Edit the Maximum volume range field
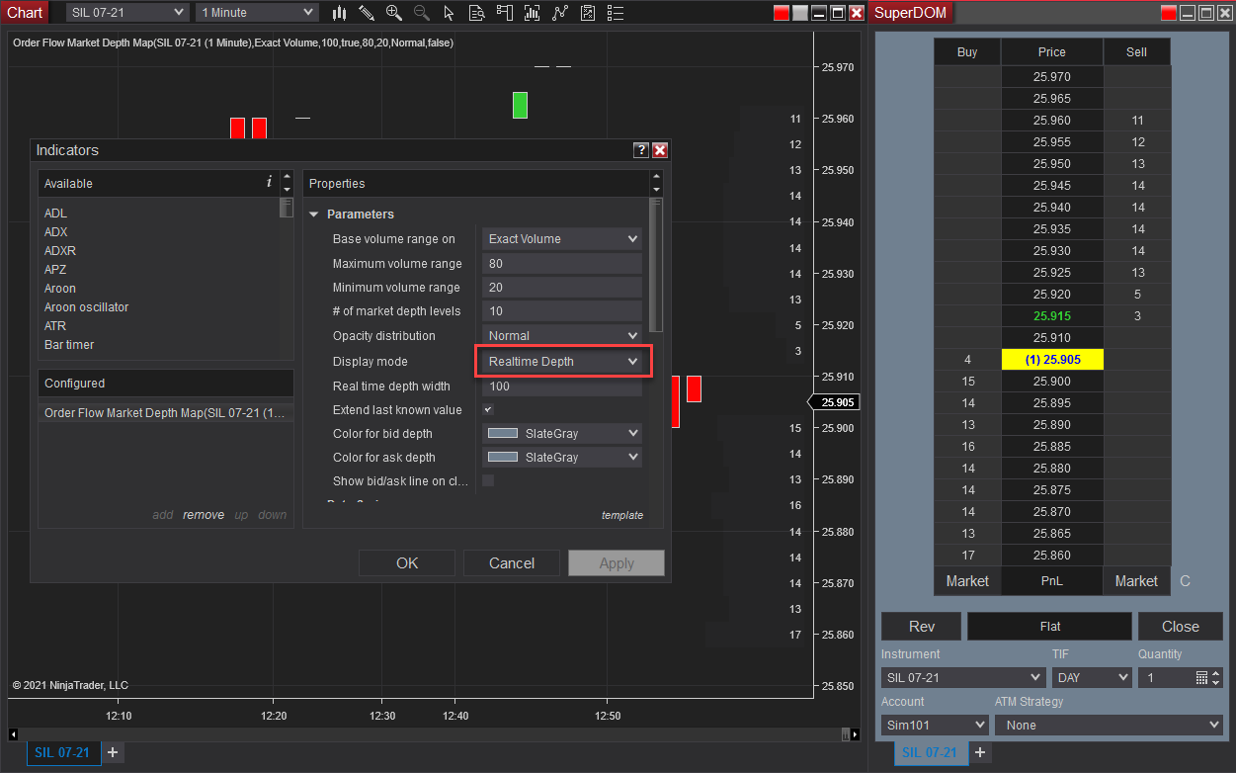Viewport: 1236px width, 773px height. (562, 264)
